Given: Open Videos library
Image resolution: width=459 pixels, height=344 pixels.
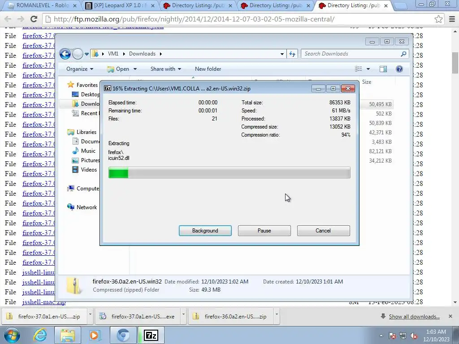Looking at the screenshot, I should pos(85,169).
